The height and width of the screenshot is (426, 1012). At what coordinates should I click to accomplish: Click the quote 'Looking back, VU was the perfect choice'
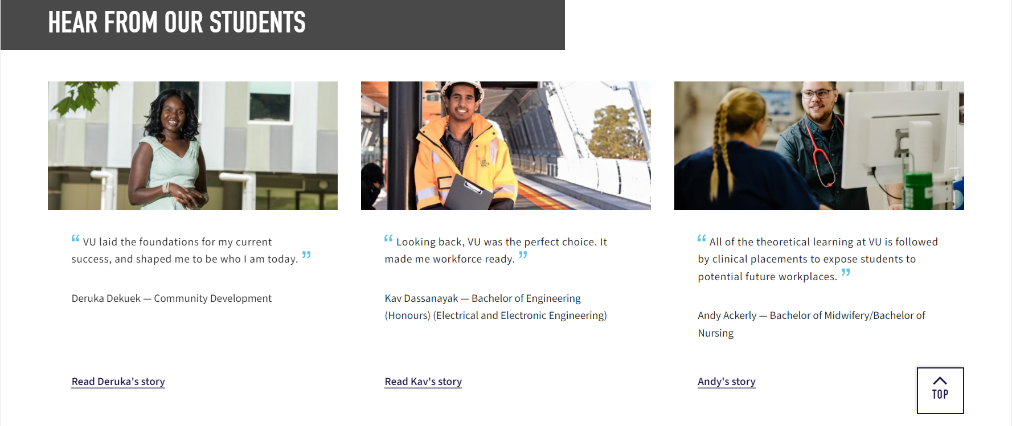tap(495, 251)
